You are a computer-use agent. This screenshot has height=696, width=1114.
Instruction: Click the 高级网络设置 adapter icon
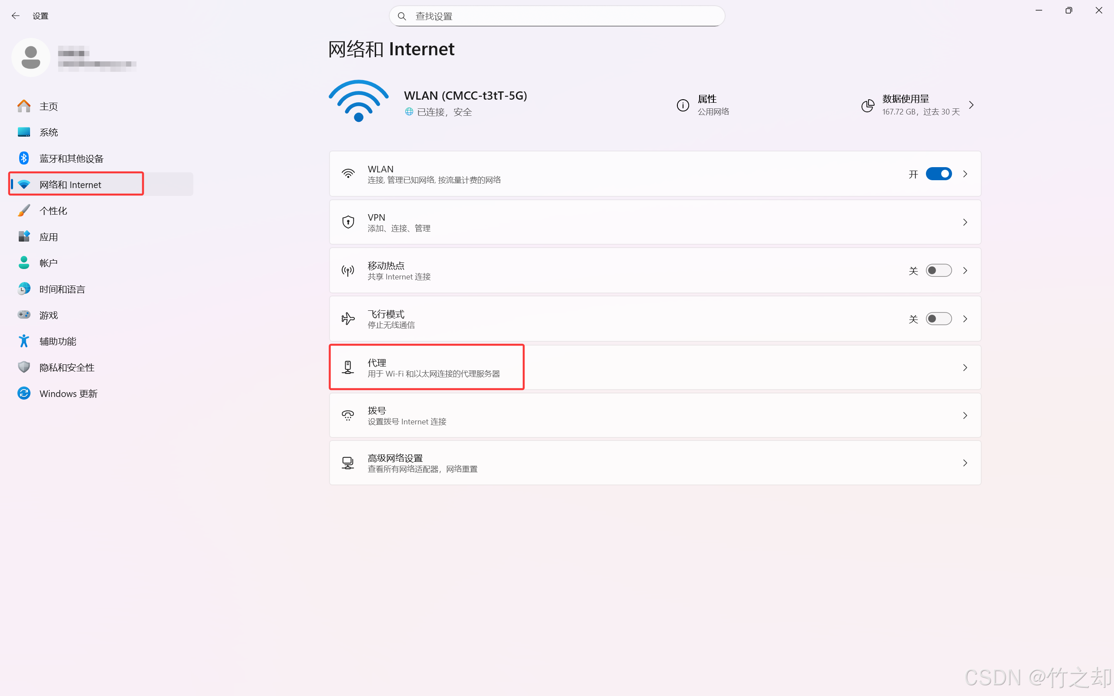click(x=348, y=463)
